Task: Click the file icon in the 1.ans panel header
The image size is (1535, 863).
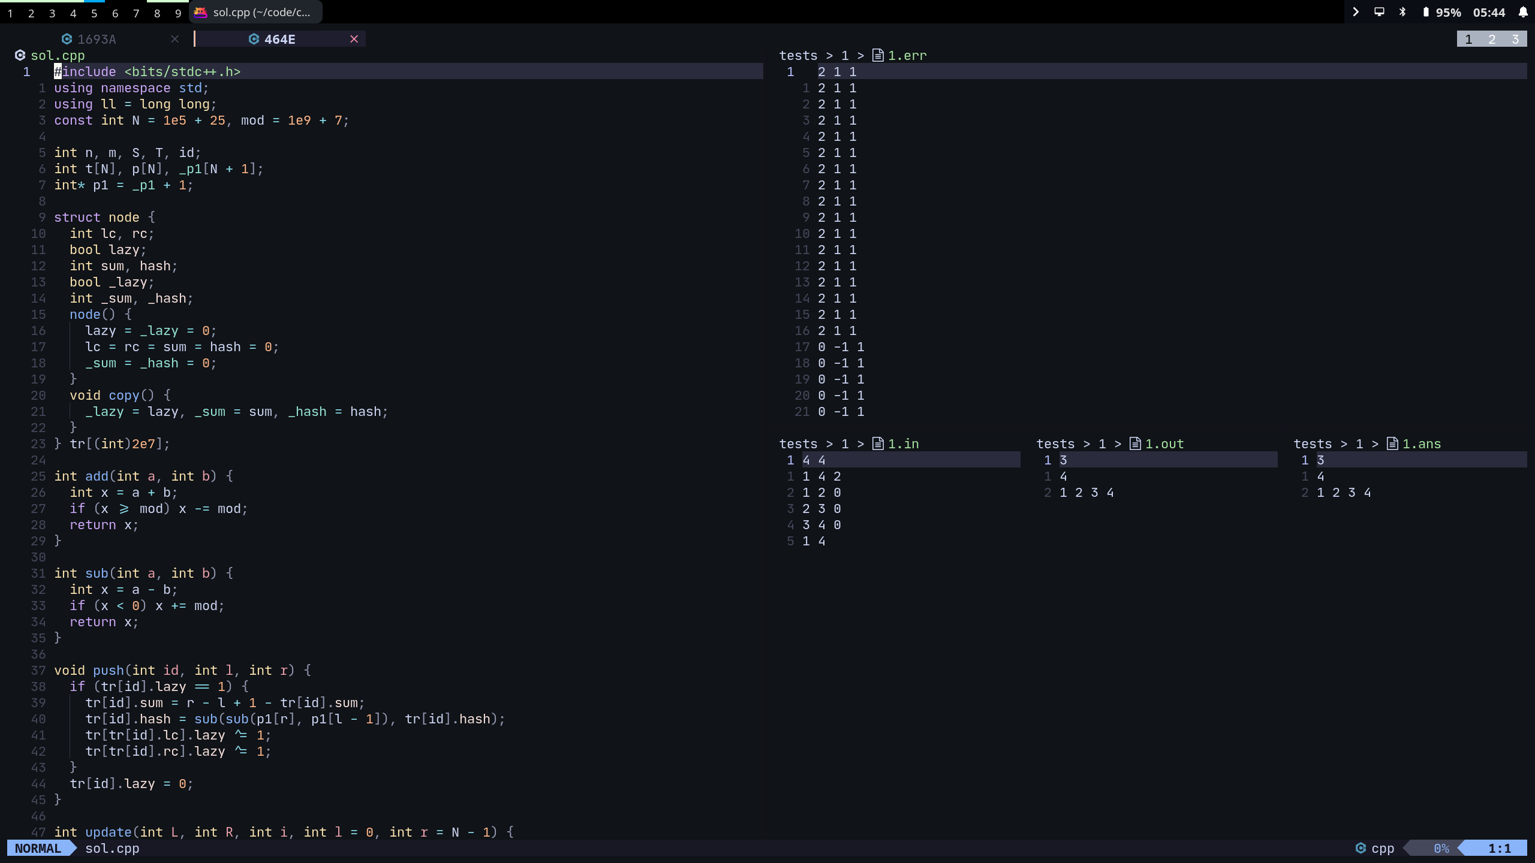Action: [1392, 443]
